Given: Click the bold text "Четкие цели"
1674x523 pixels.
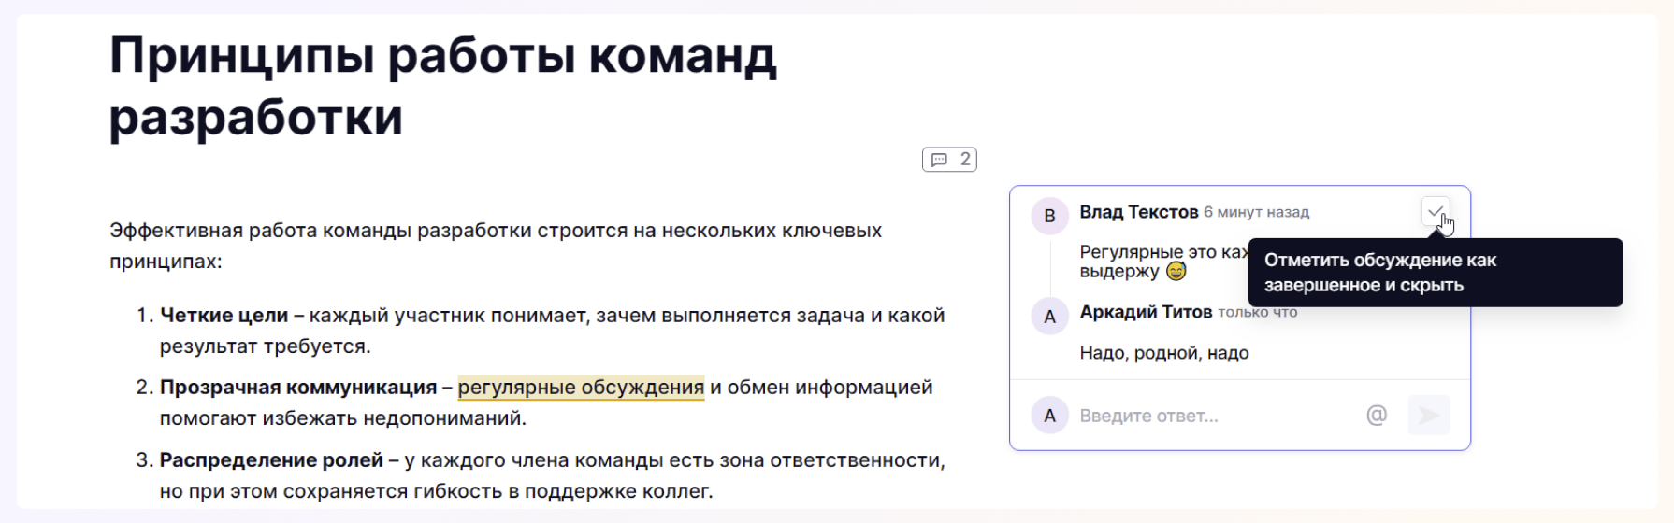Looking at the screenshot, I should (224, 316).
